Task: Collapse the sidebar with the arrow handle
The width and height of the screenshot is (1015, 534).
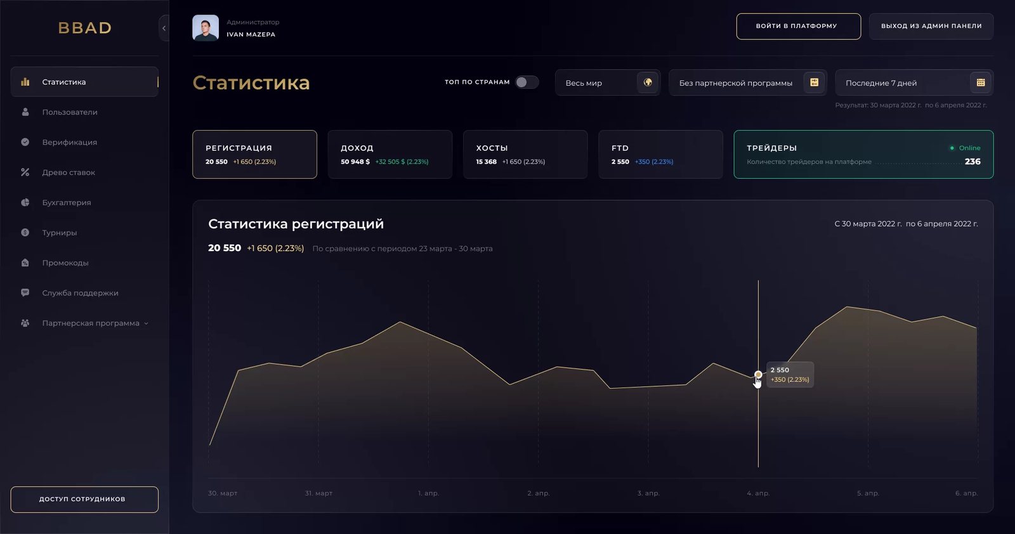Action: 164,28
